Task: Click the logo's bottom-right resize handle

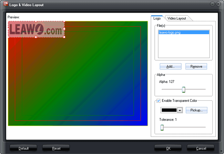Action: 64,37
